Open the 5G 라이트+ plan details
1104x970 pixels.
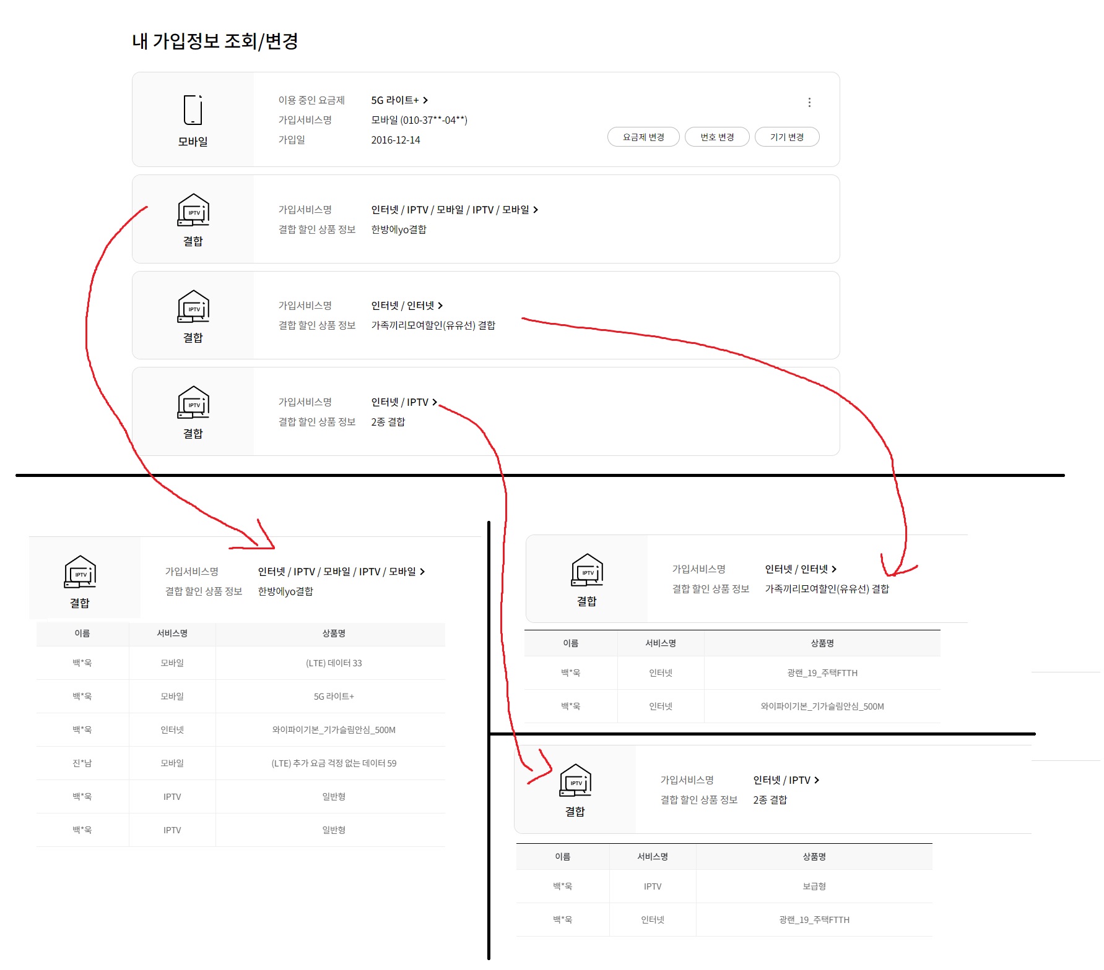399,100
